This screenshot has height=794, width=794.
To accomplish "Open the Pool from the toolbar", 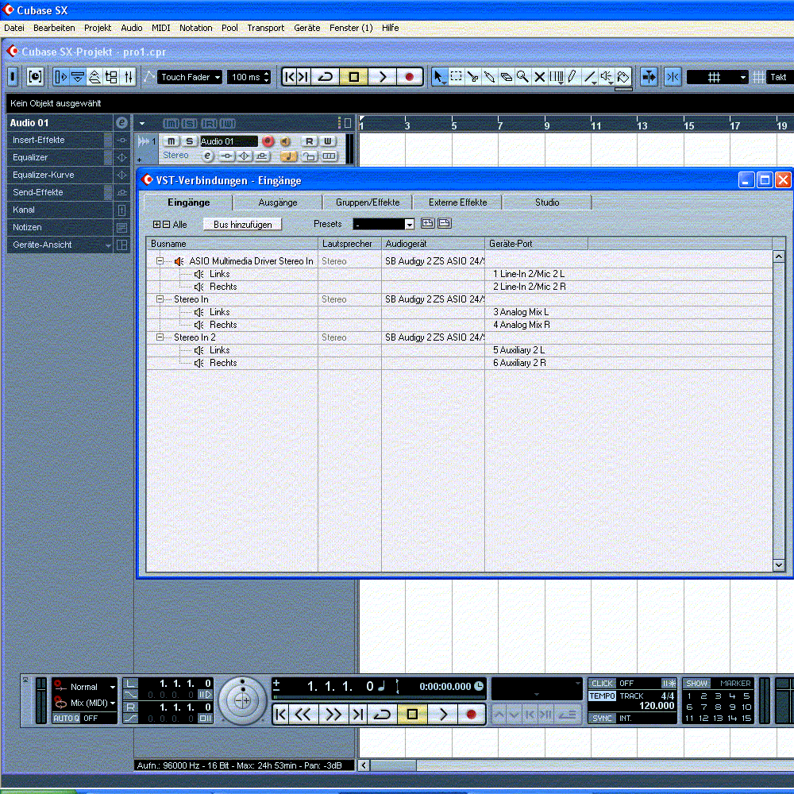I will pos(111,77).
